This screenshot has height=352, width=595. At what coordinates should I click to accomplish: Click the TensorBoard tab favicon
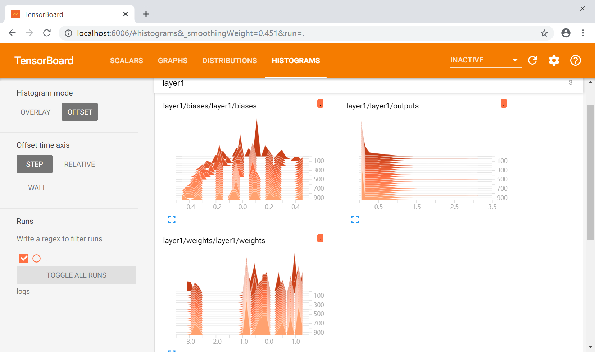point(15,14)
